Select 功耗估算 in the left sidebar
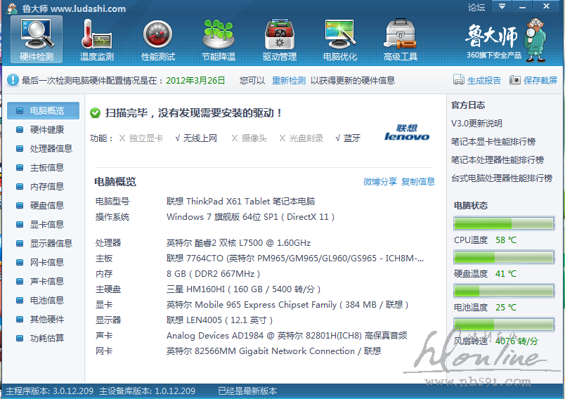This screenshot has height=399, width=565. [46, 338]
